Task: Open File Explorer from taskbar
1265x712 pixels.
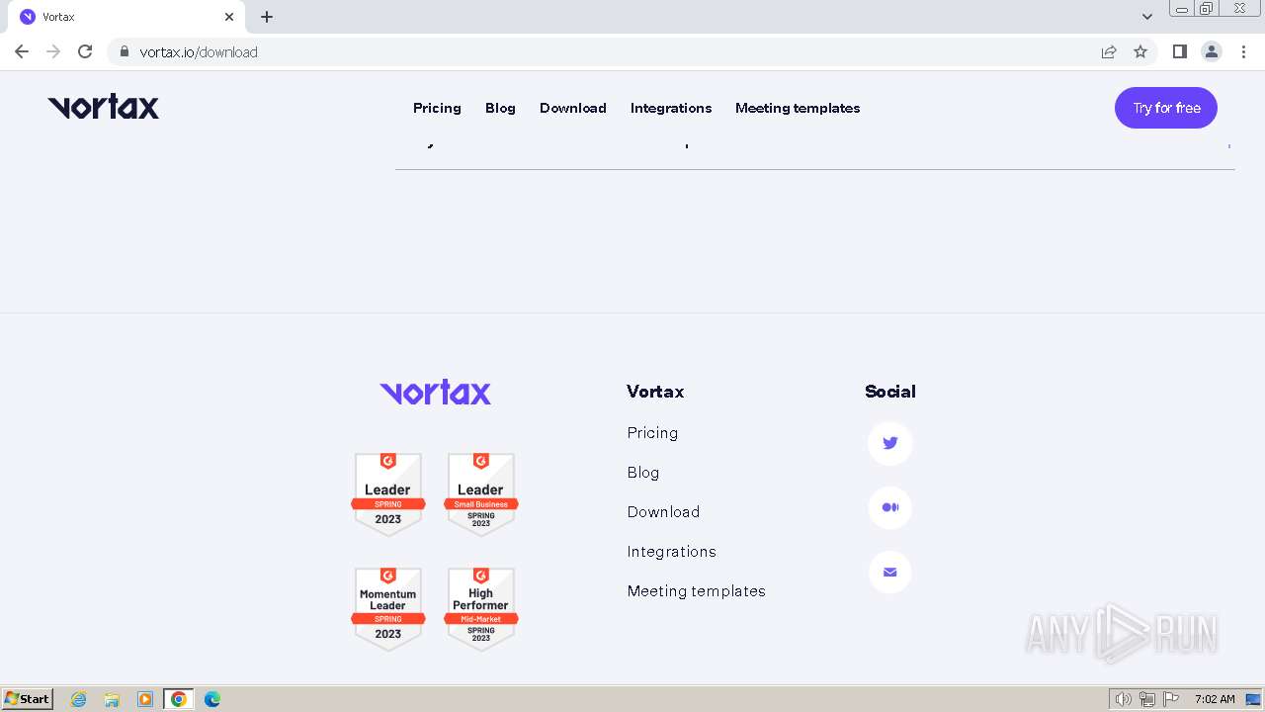Action: [112, 699]
